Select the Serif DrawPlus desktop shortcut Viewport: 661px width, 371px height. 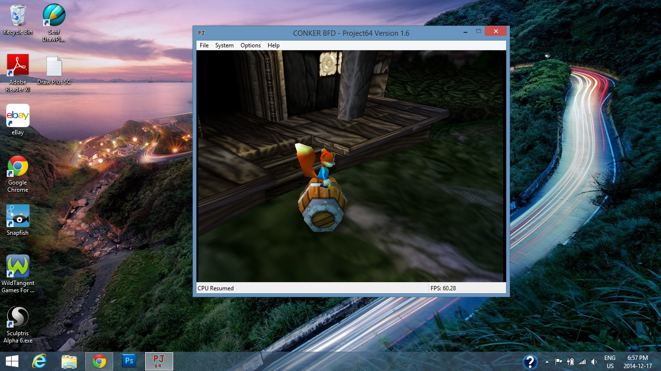point(54,19)
